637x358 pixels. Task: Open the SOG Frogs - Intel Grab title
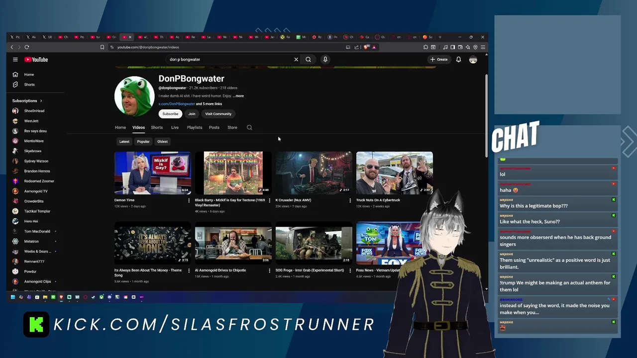[x=310, y=270]
